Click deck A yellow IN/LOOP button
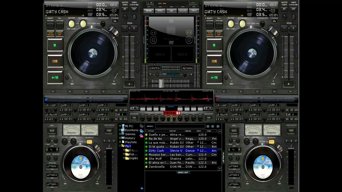This screenshot has height=192, width=342. pos(71,24)
